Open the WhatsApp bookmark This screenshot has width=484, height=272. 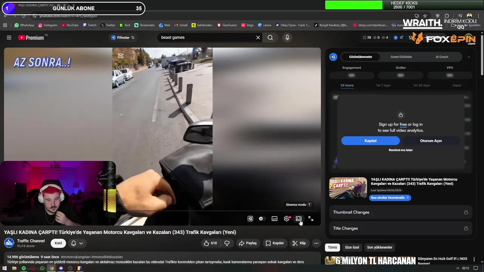click(24, 25)
